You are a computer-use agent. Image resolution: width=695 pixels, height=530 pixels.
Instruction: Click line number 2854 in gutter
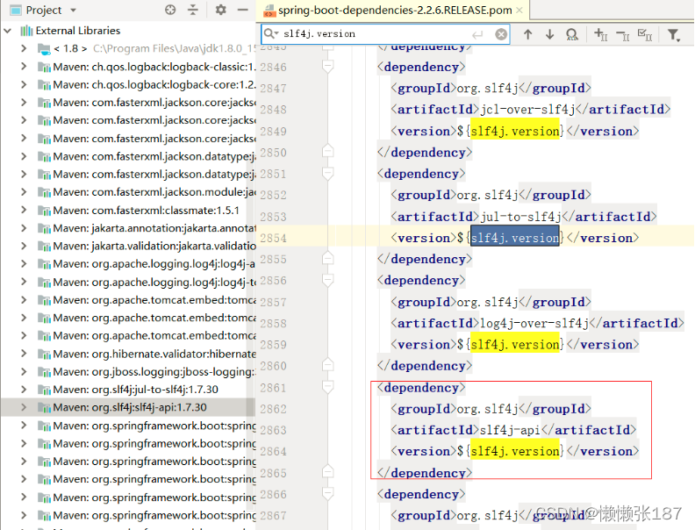[x=273, y=238]
